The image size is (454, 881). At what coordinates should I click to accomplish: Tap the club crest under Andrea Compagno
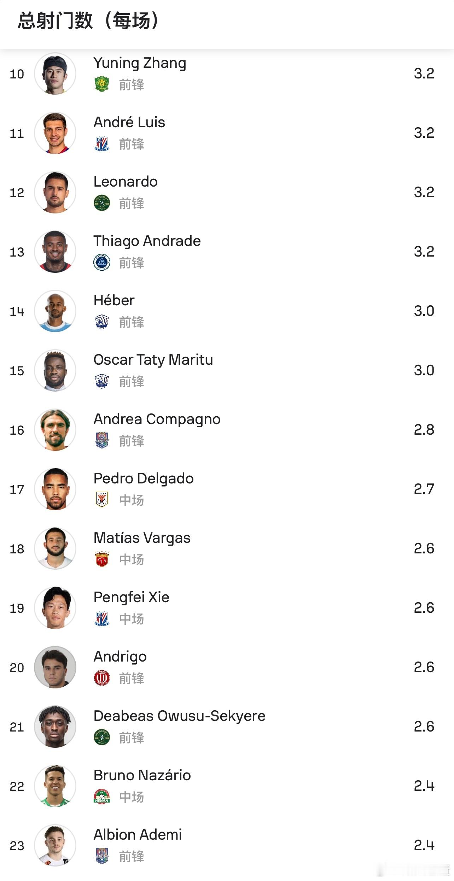pos(102,441)
